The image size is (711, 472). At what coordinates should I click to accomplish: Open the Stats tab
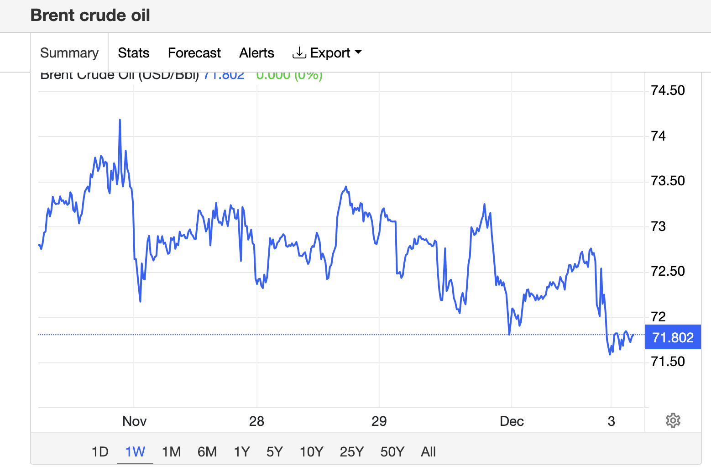[x=134, y=53]
